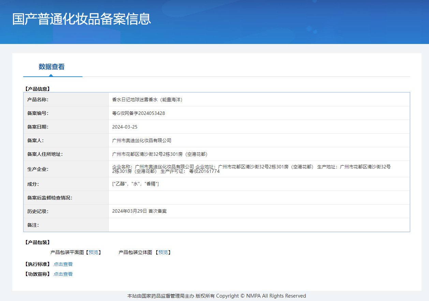Click the 备案后监督检查情况 row label
Viewport: 429px width, 301px height.
pos(50,198)
